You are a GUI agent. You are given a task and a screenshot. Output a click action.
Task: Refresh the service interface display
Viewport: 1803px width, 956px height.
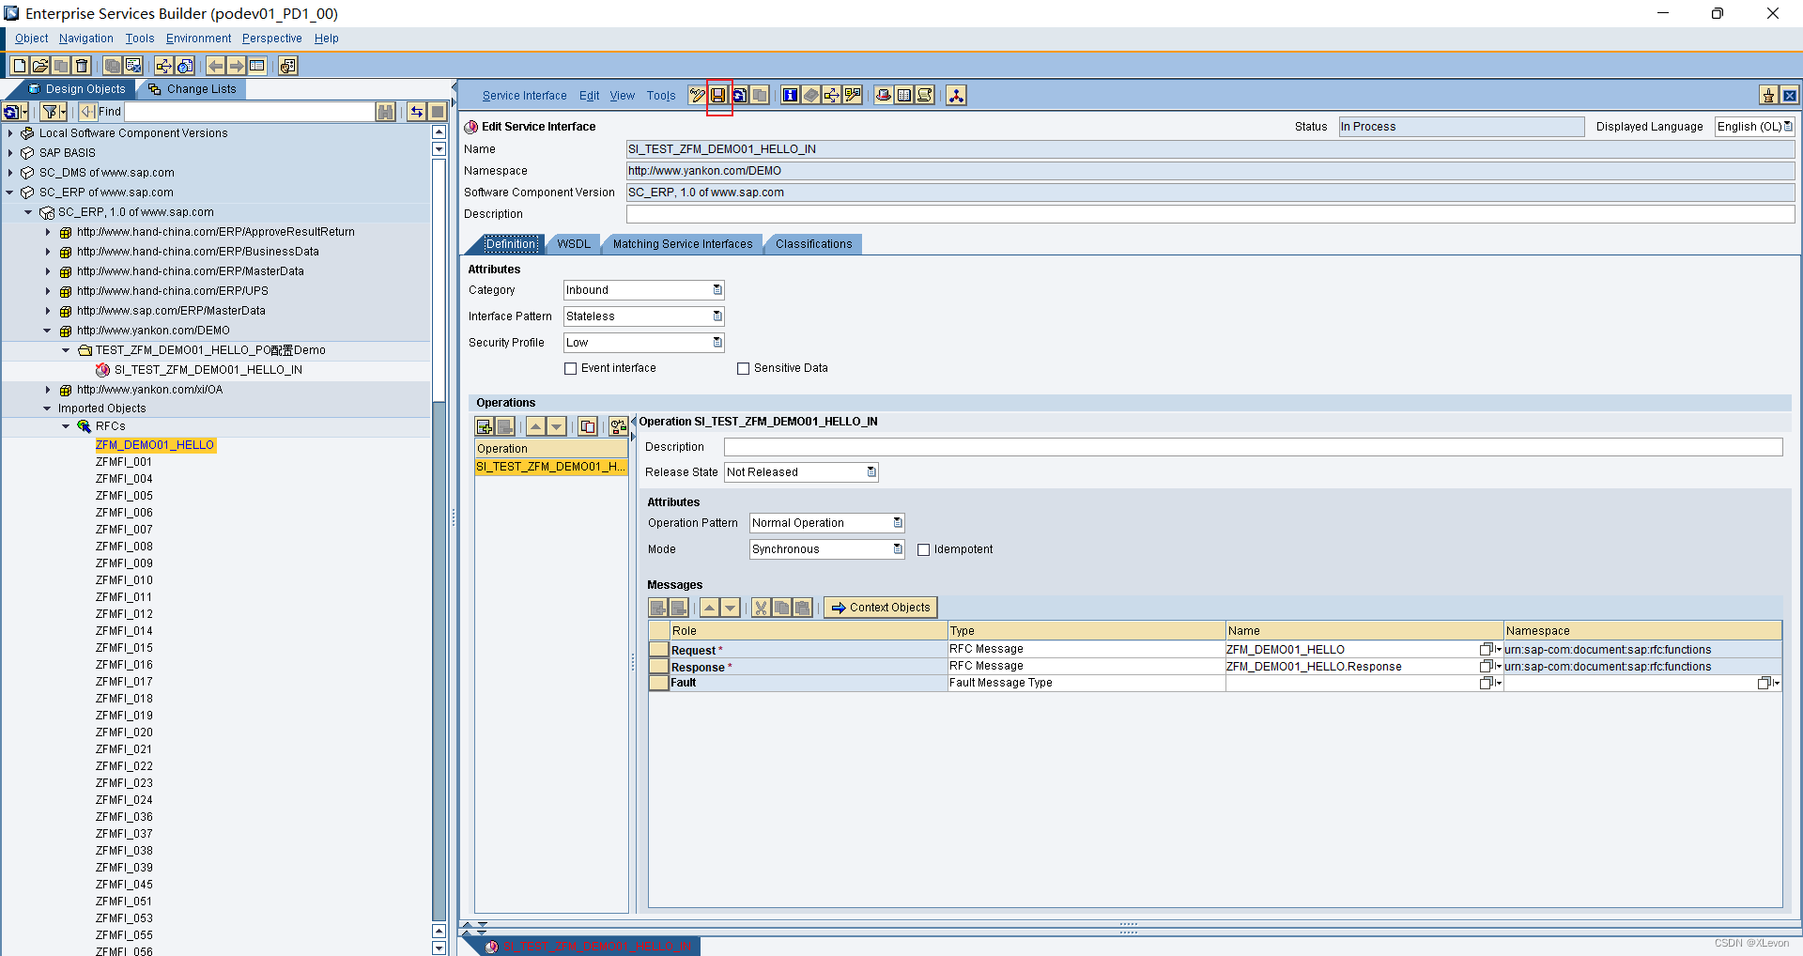(739, 95)
